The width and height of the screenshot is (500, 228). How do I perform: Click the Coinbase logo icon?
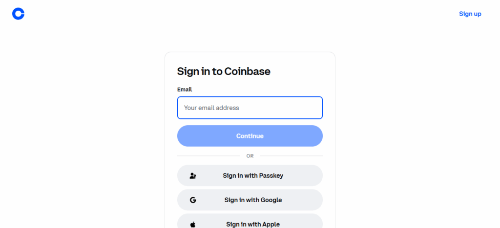point(18,14)
